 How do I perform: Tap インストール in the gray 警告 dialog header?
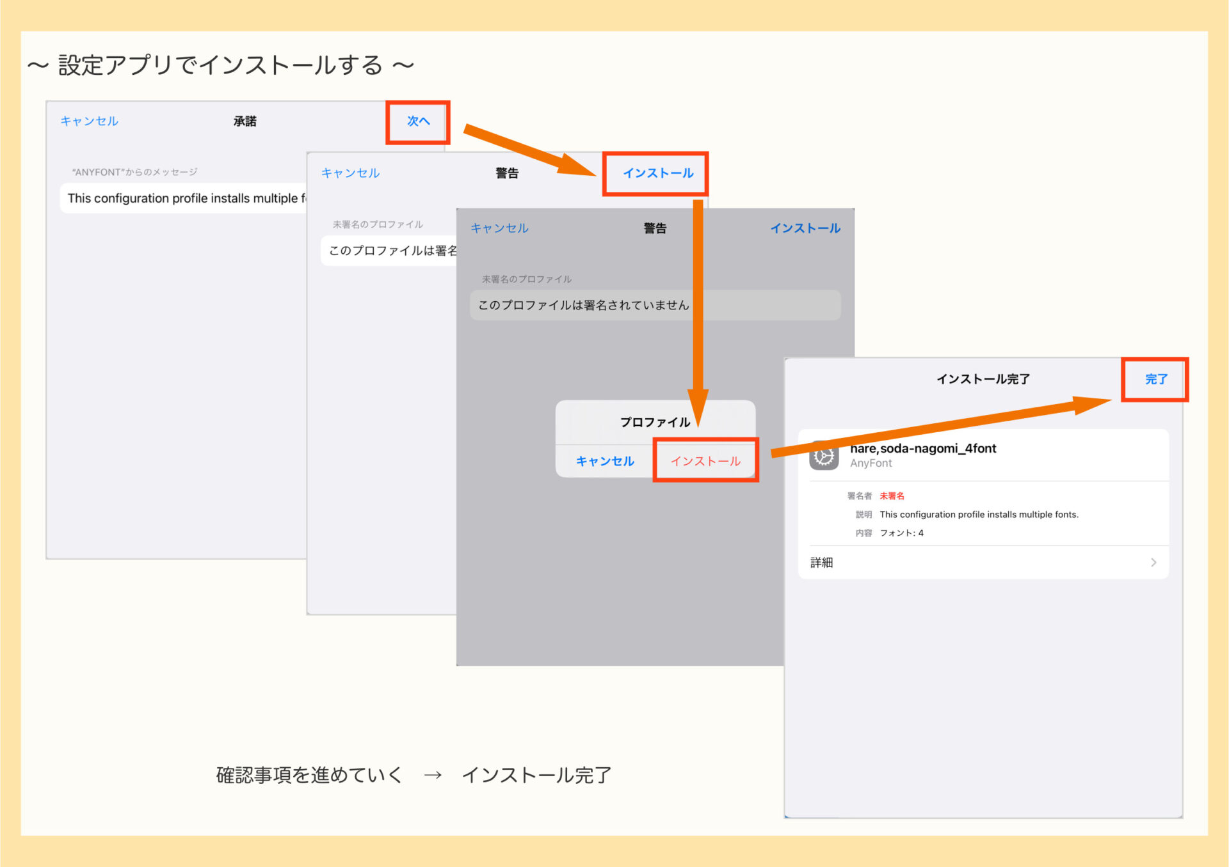tap(805, 228)
